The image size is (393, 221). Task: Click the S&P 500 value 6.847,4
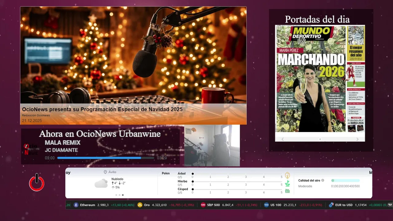(x=228, y=205)
